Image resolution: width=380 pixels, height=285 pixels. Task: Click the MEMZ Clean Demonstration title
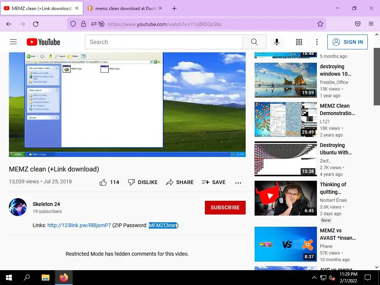click(x=337, y=109)
